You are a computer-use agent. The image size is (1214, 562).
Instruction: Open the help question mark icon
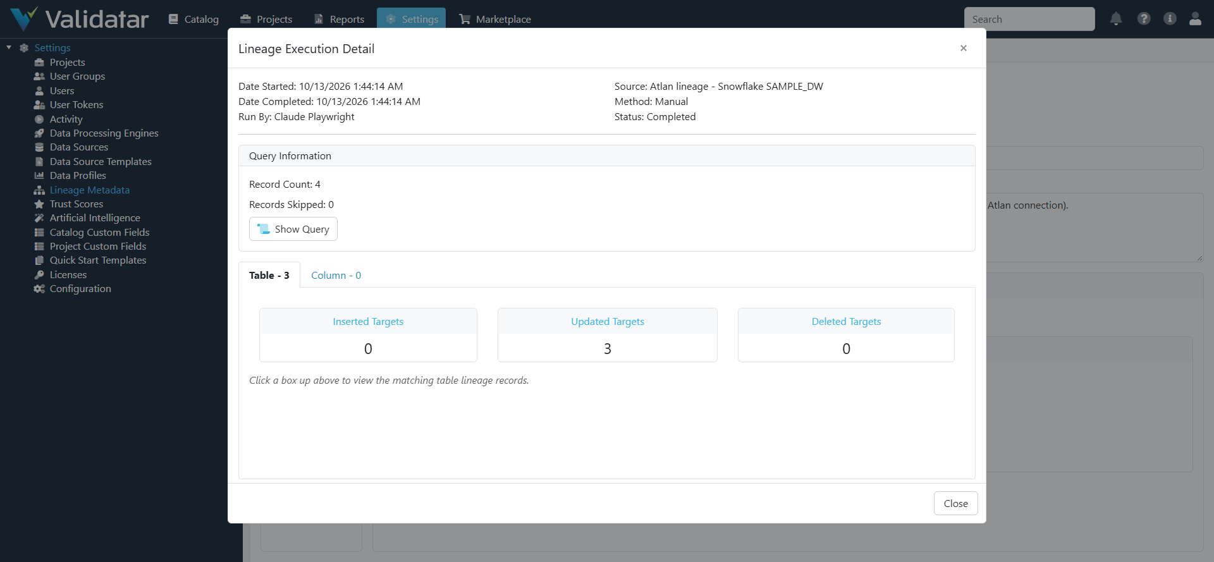(x=1144, y=19)
